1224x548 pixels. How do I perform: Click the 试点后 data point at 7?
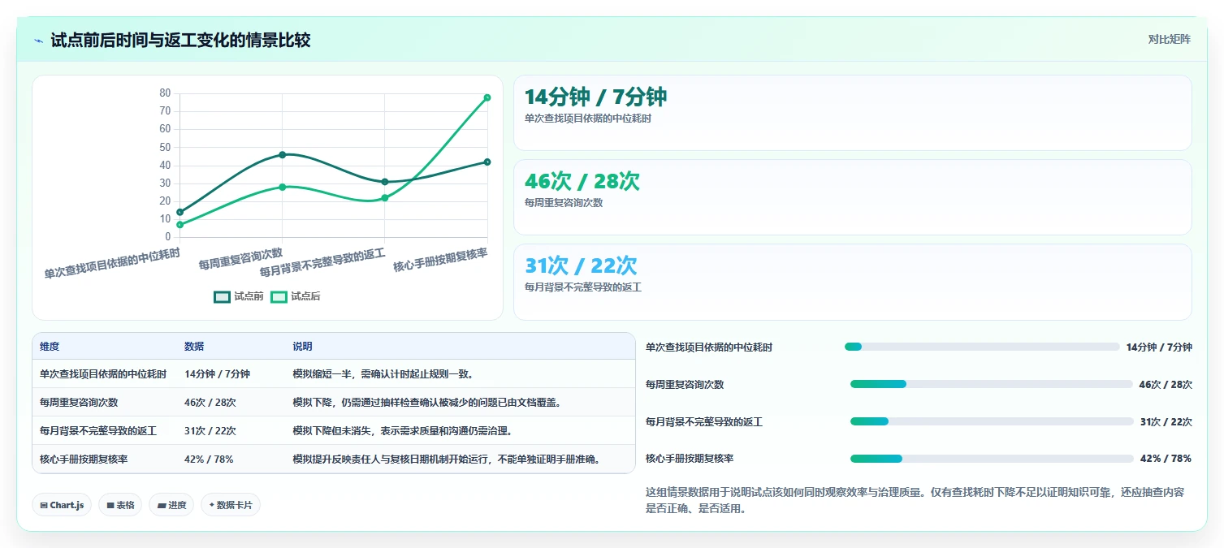point(179,225)
